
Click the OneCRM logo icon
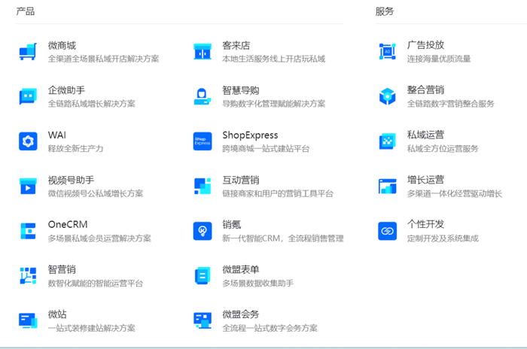28,231
